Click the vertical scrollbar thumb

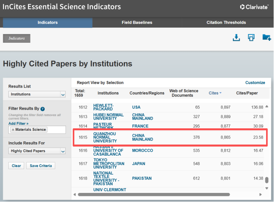pyautogui.click(x=266, y=180)
